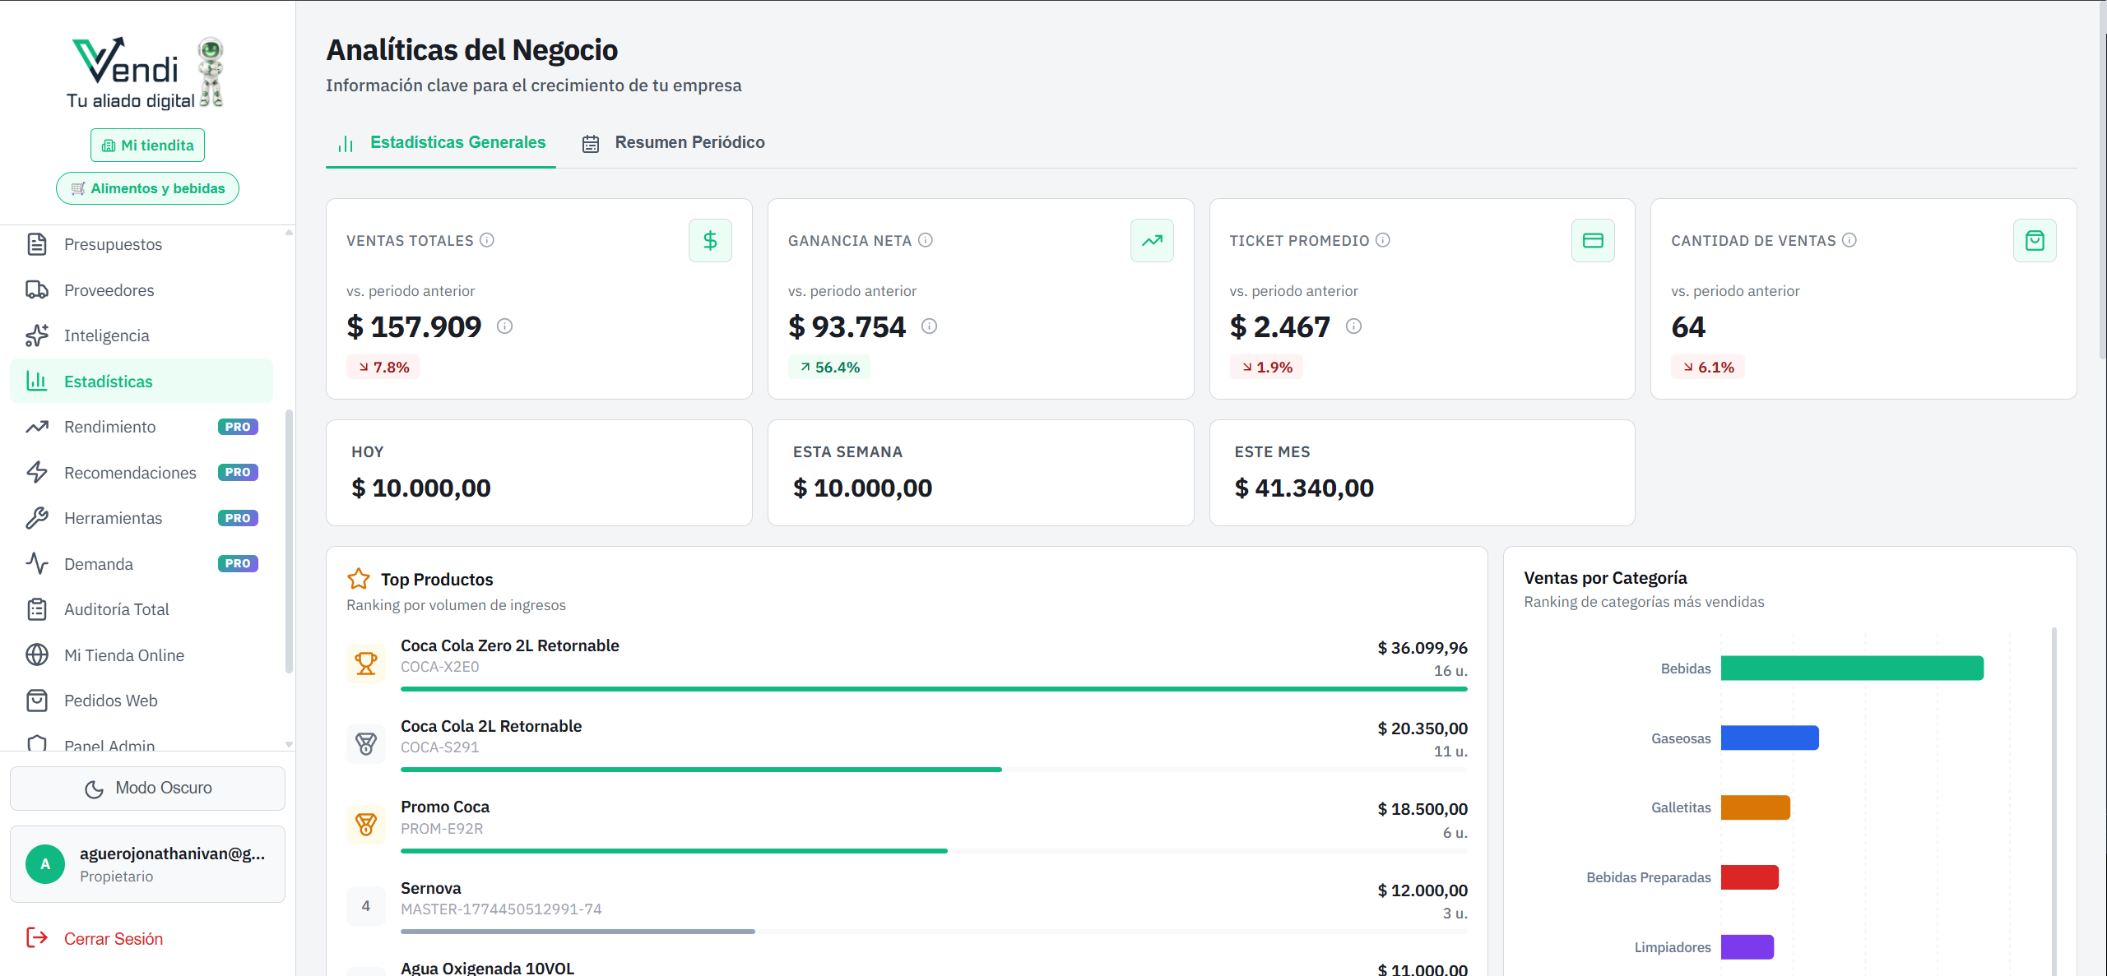Collapse the Panel Admin section chevron
The width and height of the screenshot is (2107, 976).
[288, 743]
